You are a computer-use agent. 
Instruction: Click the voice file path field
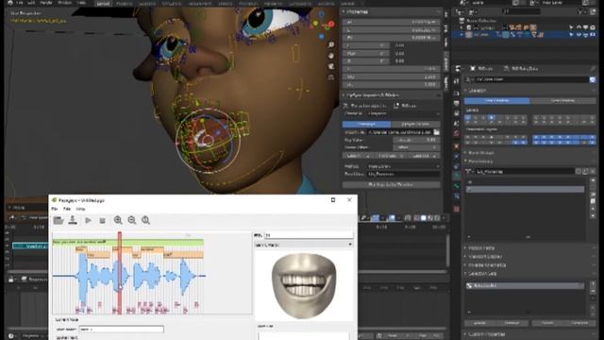pos(400,132)
